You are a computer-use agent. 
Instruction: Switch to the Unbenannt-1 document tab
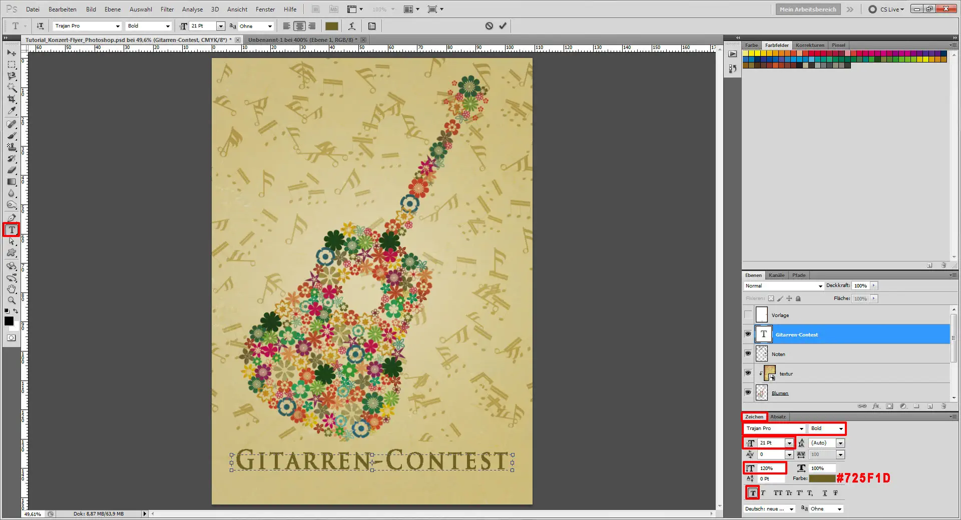(x=300, y=39)
